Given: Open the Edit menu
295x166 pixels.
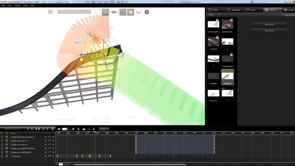Looking at the screenshot, I should coord(3,6).
